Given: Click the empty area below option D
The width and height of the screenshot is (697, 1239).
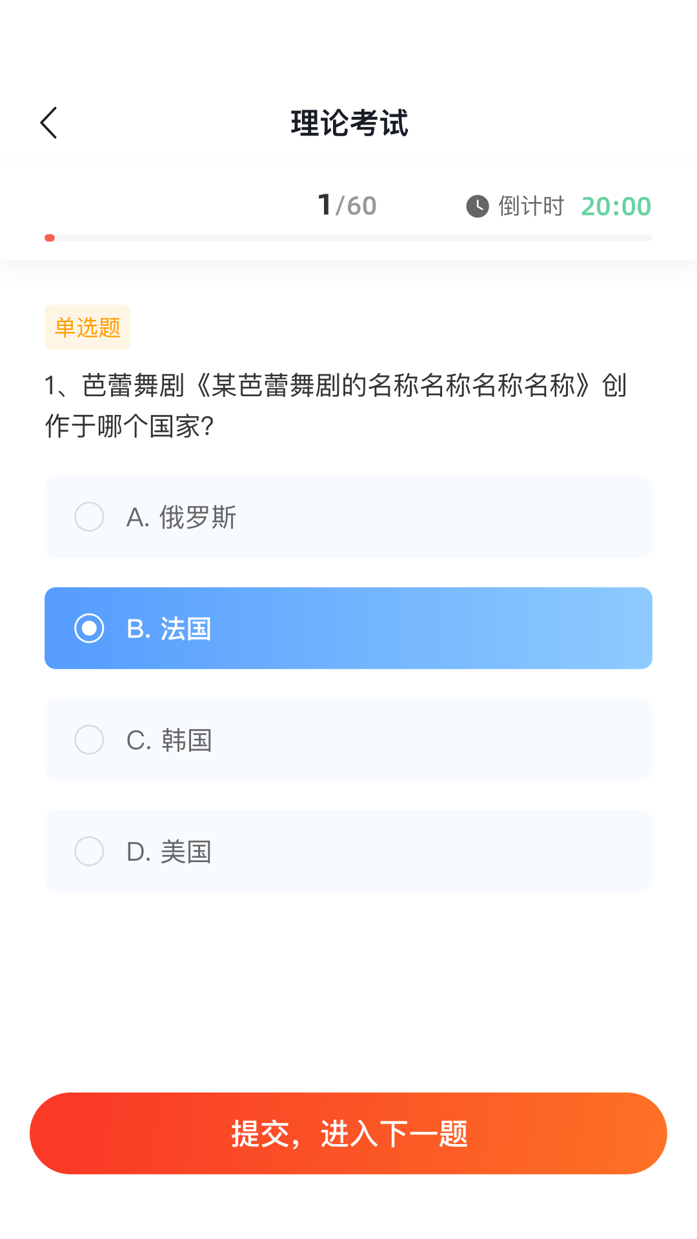Looking at the screenshot, I should 348,987.
